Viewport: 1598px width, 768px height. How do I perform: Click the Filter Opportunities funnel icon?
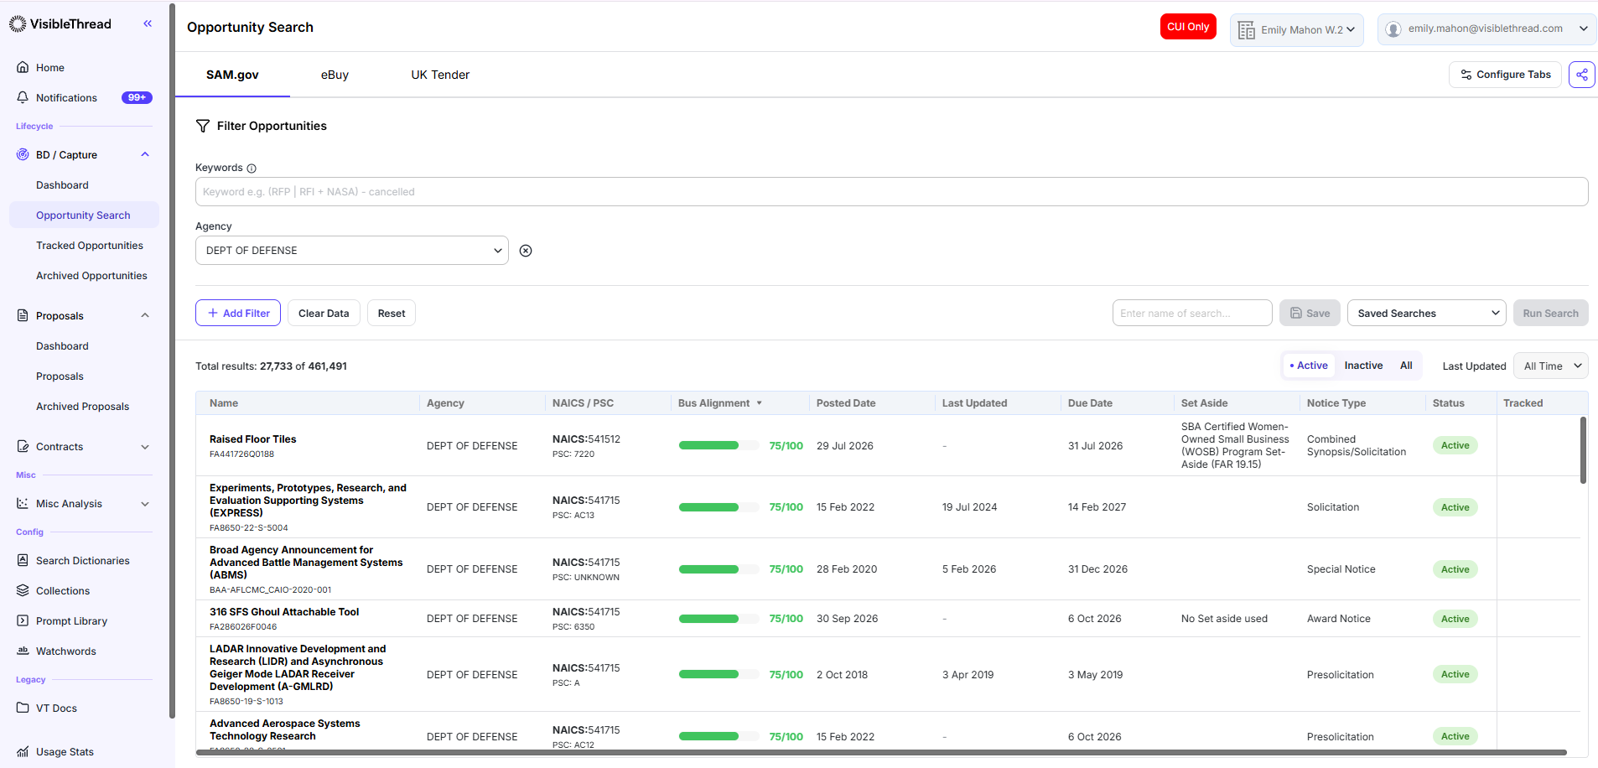click(203, 126)
